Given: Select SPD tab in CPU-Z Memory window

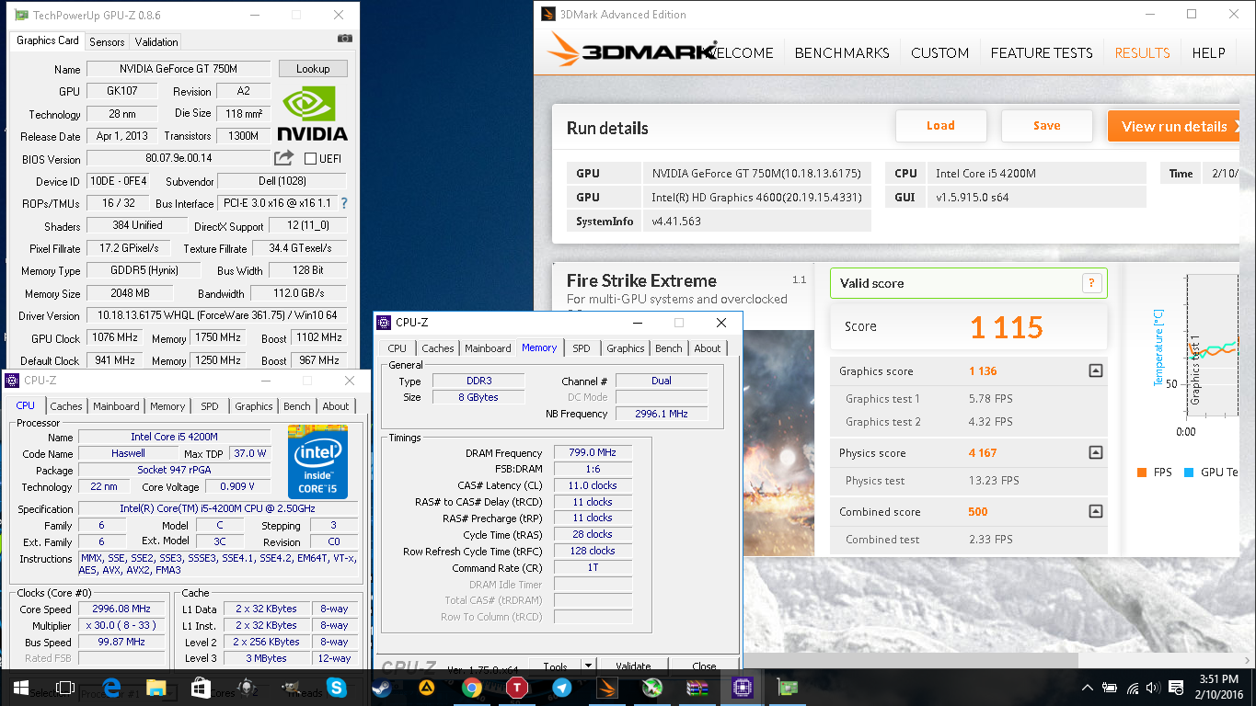Looking at the screenshot, I should 582,348.
